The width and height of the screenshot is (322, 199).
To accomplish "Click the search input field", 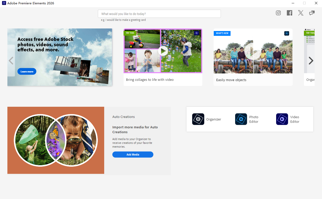I will click(159, 14).
